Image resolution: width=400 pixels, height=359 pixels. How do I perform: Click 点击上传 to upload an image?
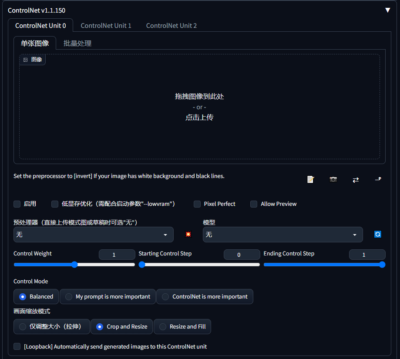(x=199, y=117)
